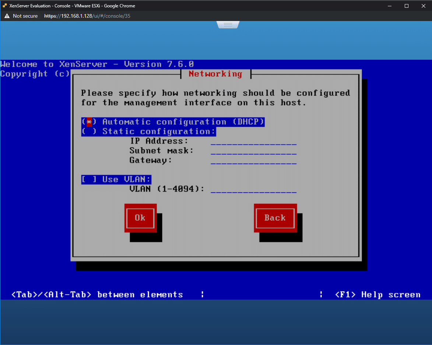Minimize the Chrome console window
This screenshot has height=345, width=432.
[x=390, y=6]
